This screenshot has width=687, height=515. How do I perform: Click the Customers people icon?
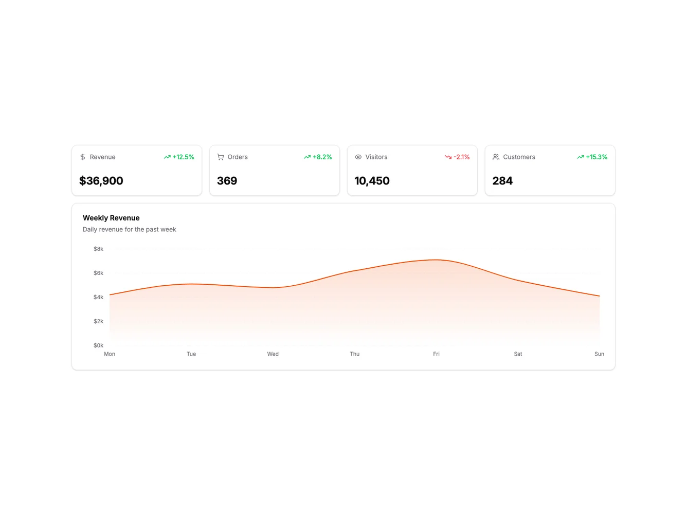pyautogui.click(x=496, y=157)
